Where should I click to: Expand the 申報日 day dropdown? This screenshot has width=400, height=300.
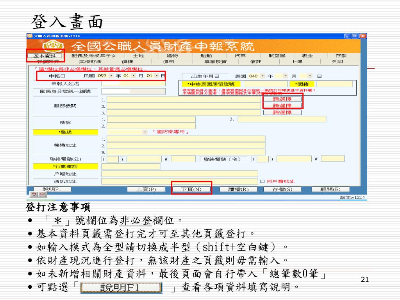tap(157, 75)
